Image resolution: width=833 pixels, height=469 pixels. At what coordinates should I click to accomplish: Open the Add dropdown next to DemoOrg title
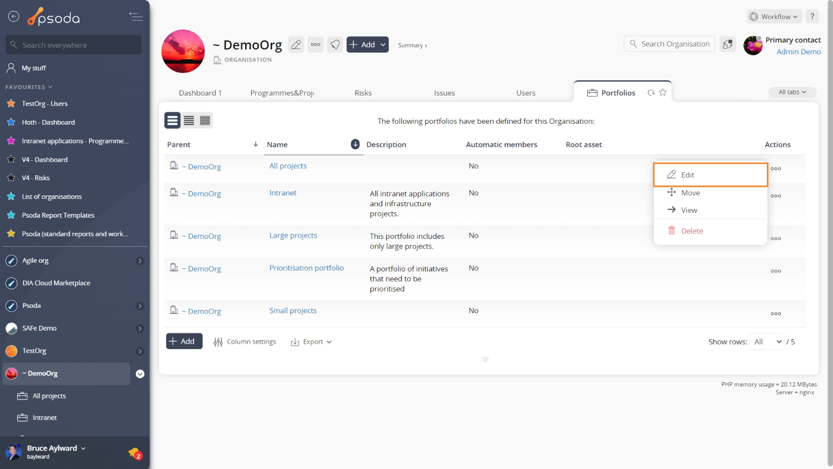click(368, 45)
